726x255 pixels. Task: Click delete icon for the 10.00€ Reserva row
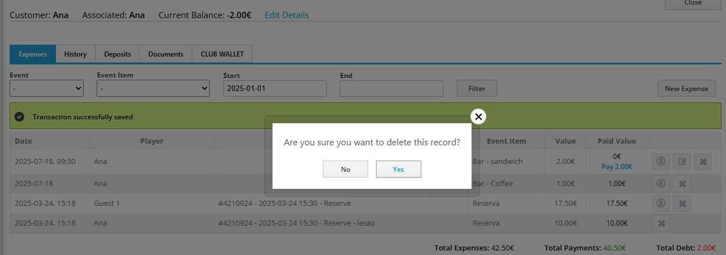click(x=660, y=223)
